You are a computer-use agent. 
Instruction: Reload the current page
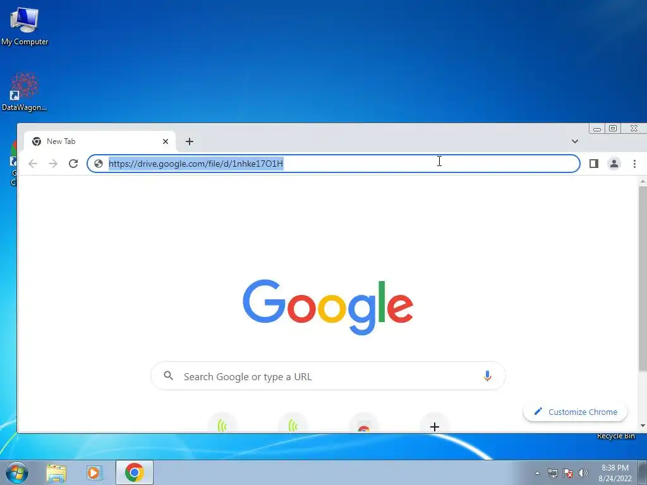73,164
